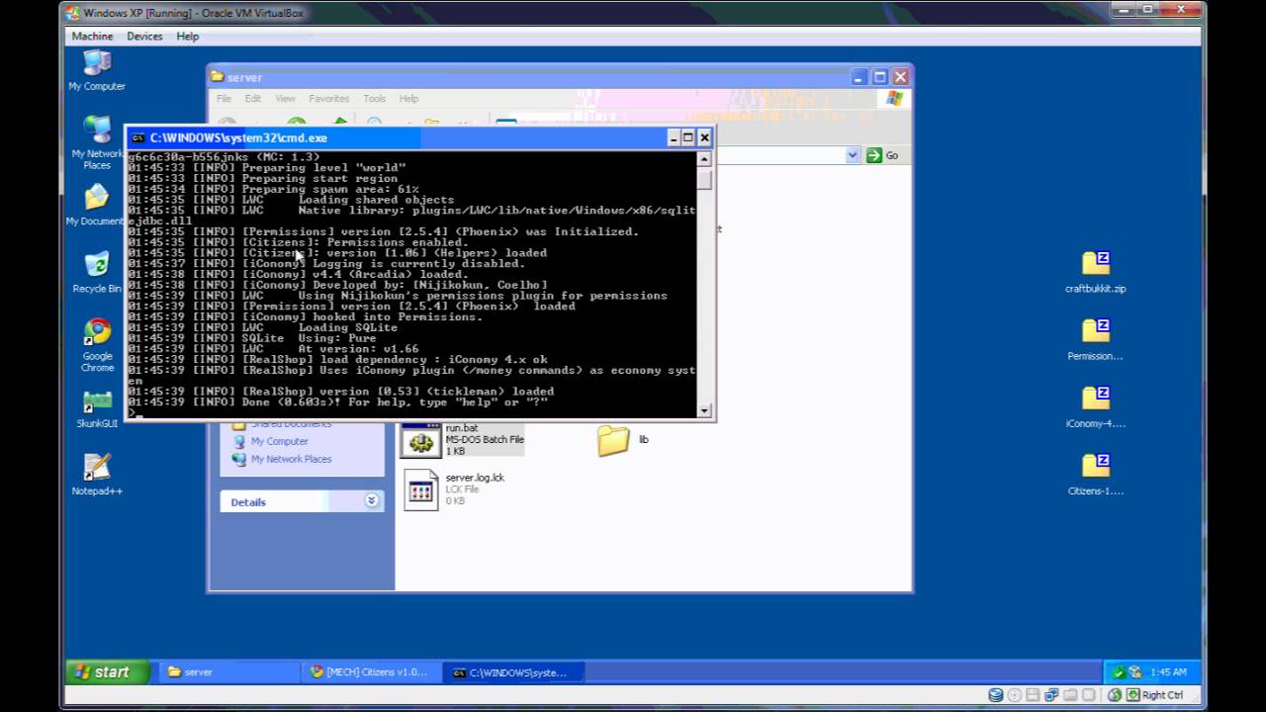
Task: Click the Details panel header text
Action: tap(248, 502)
